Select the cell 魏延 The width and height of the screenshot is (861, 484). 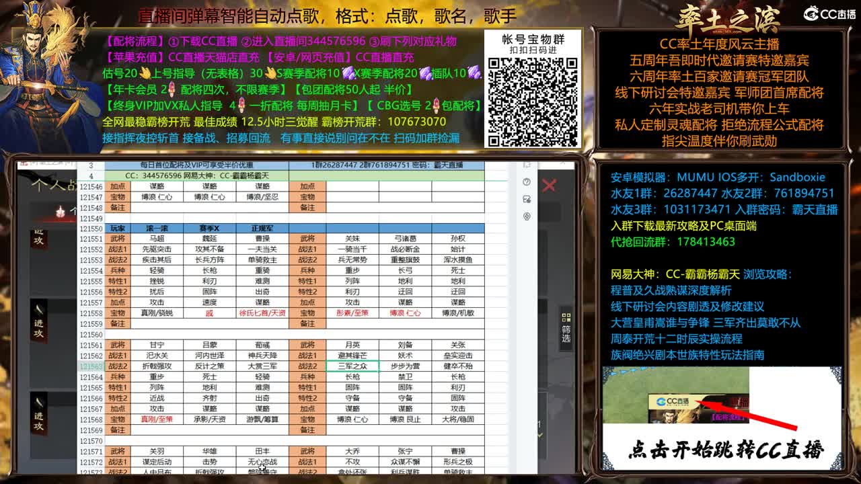coord(209,239)
